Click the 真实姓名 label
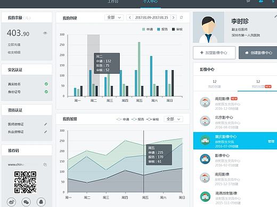Viewport: 277px width, 207px height. pos(14,84)
